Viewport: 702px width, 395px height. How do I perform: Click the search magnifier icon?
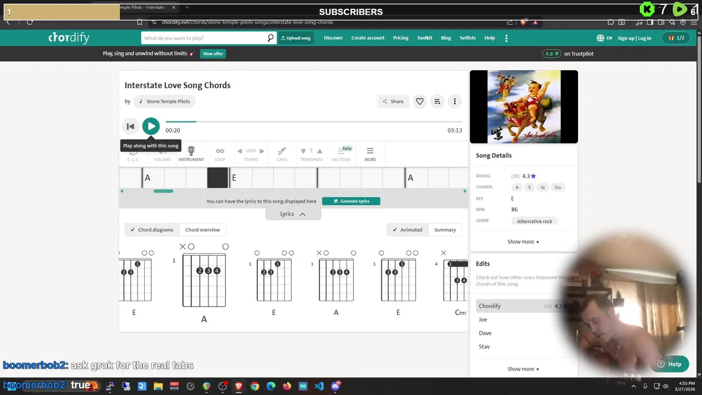pos(270,38)
